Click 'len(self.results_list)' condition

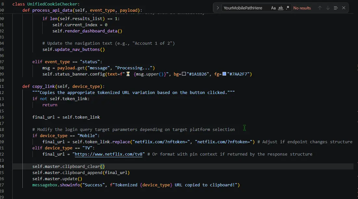[77, 19]
